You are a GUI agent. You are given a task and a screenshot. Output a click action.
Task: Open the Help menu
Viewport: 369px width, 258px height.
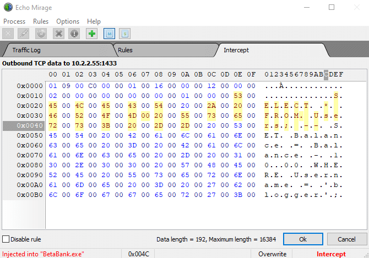[94, 21]
